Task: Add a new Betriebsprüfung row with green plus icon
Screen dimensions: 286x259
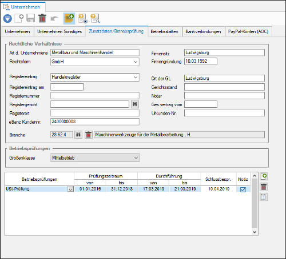Action: pos(264,176)
